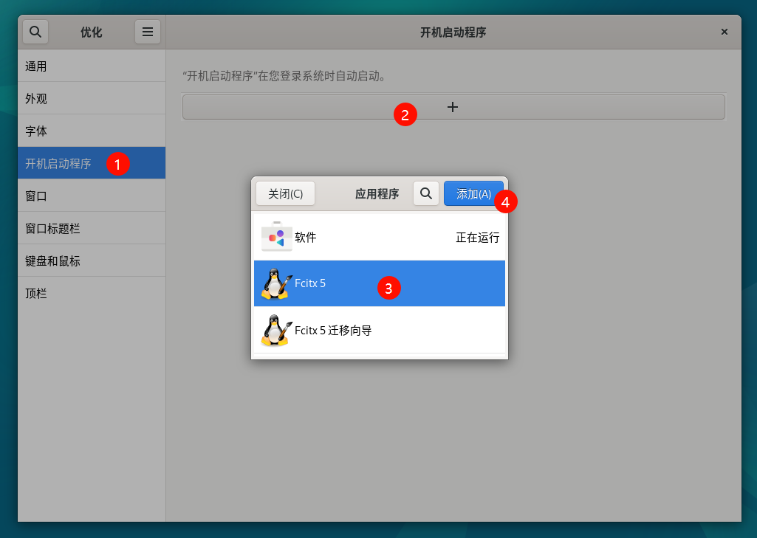
Task: Click the Fcitx 5 迁移向导 penguin icon
Action: [x=276, y=330]
